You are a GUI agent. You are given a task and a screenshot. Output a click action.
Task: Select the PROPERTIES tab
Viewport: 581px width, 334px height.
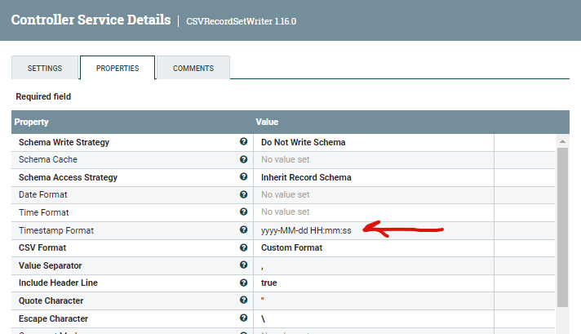click(118, 68)
